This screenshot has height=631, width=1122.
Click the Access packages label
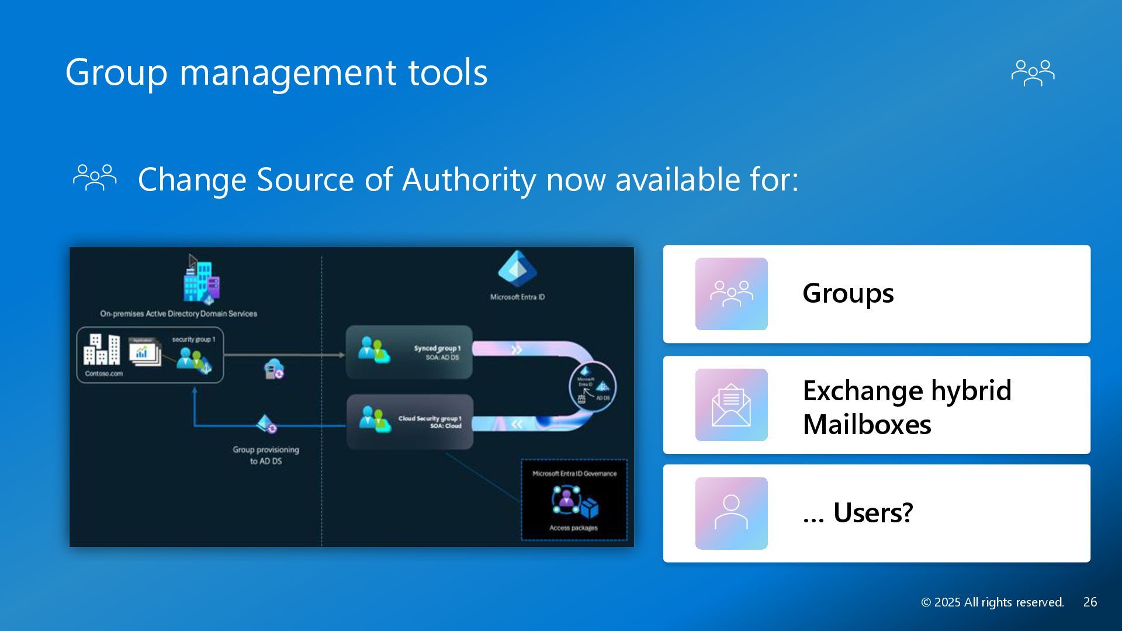(x=573, y=528)
